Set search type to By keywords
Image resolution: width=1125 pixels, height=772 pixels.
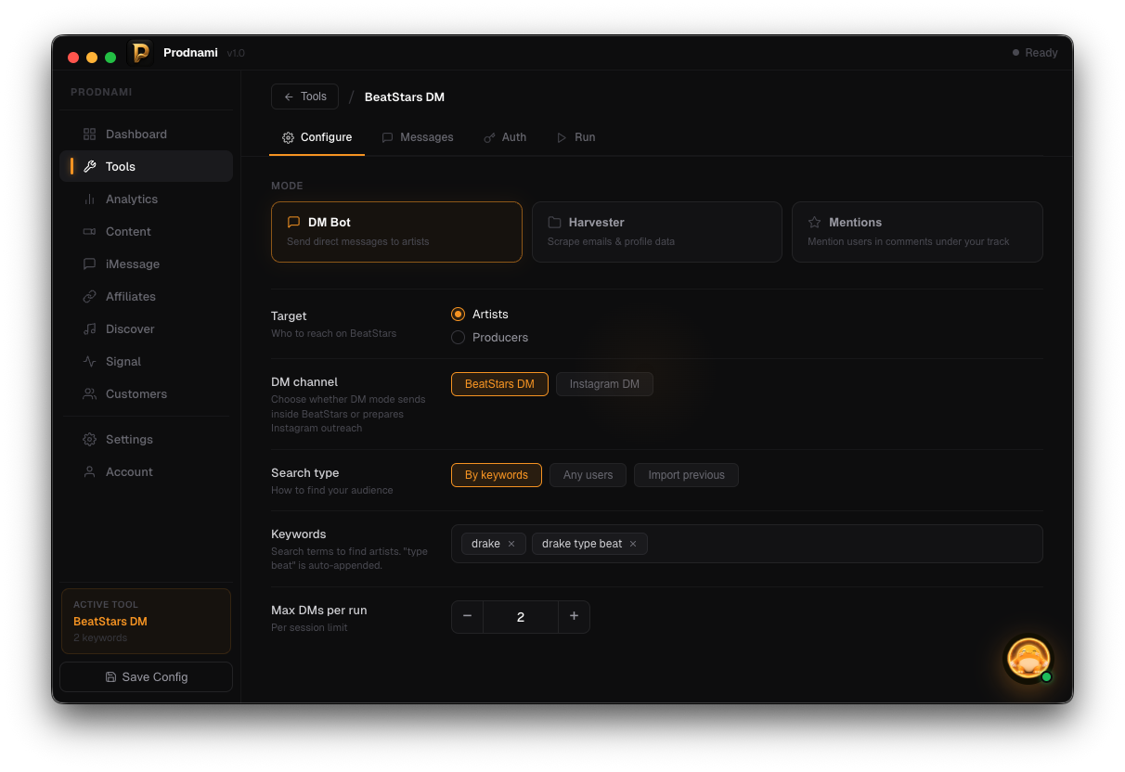click(497, 475)
